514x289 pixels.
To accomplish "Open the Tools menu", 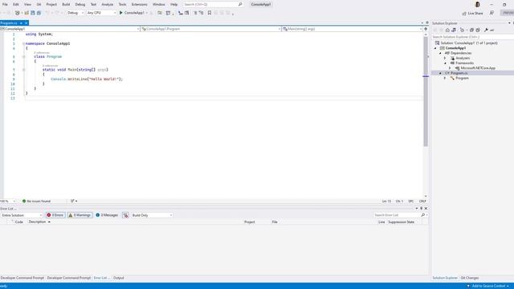I will [x=122, y=5].
